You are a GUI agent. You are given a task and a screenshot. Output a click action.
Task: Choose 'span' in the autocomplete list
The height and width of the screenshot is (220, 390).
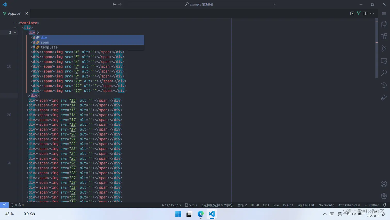point(90,42)
